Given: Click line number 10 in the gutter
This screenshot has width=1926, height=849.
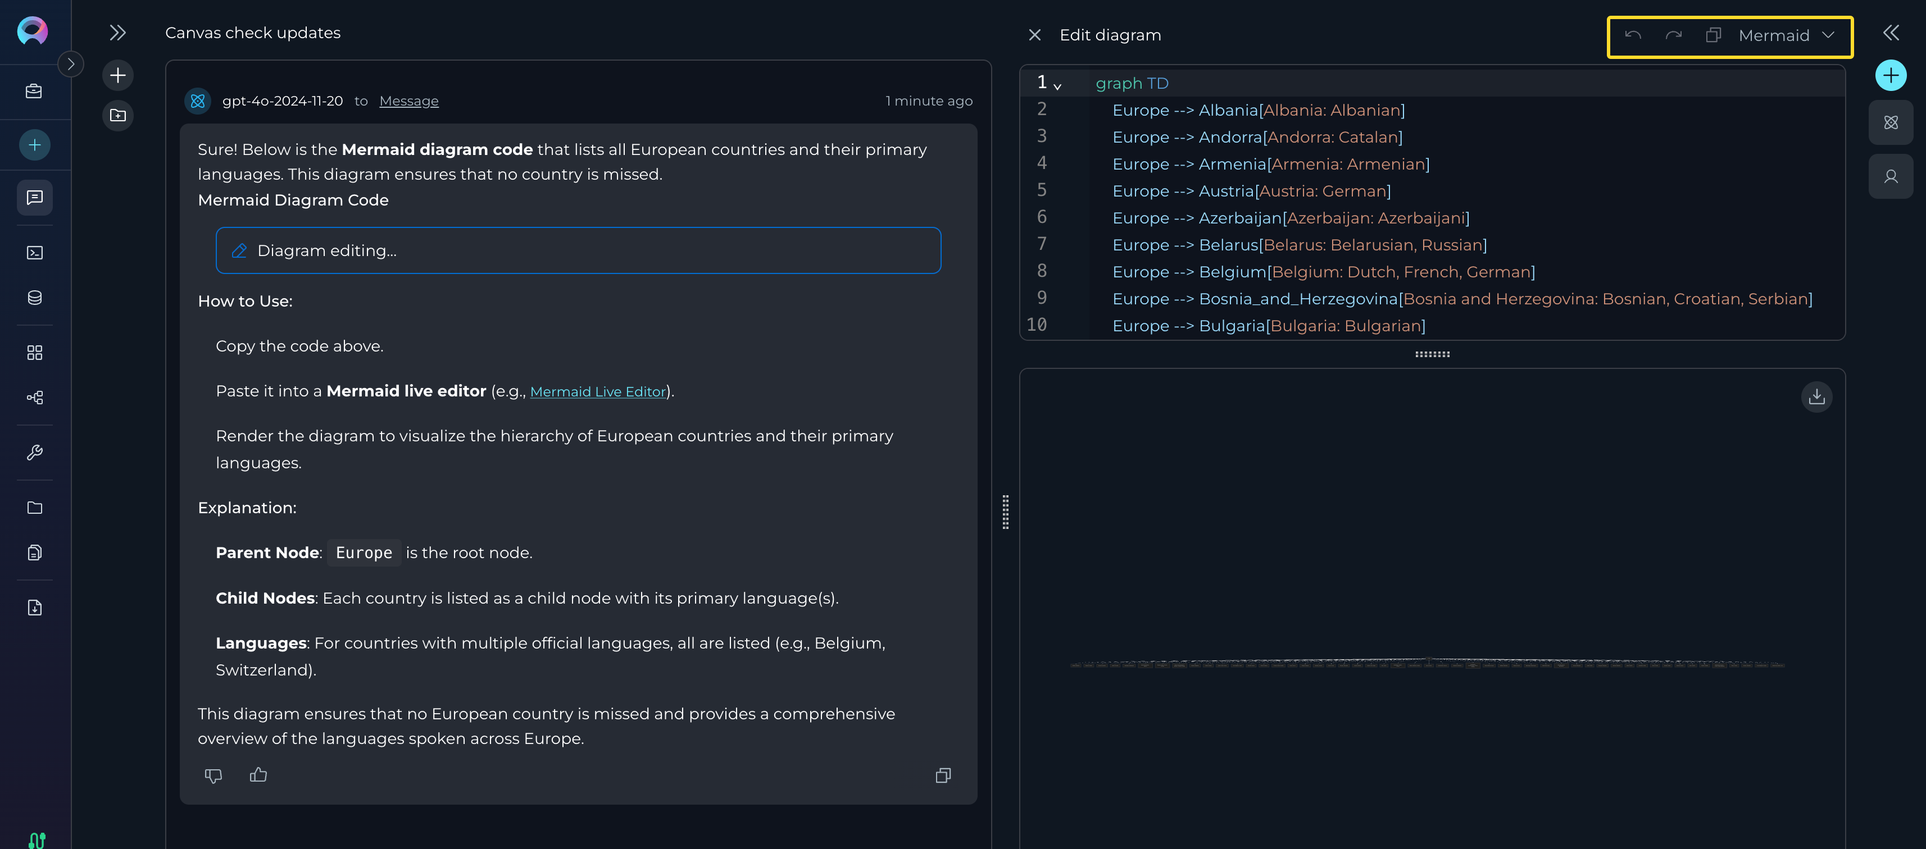Looking at the screenshot, I should click(1036, 325).
